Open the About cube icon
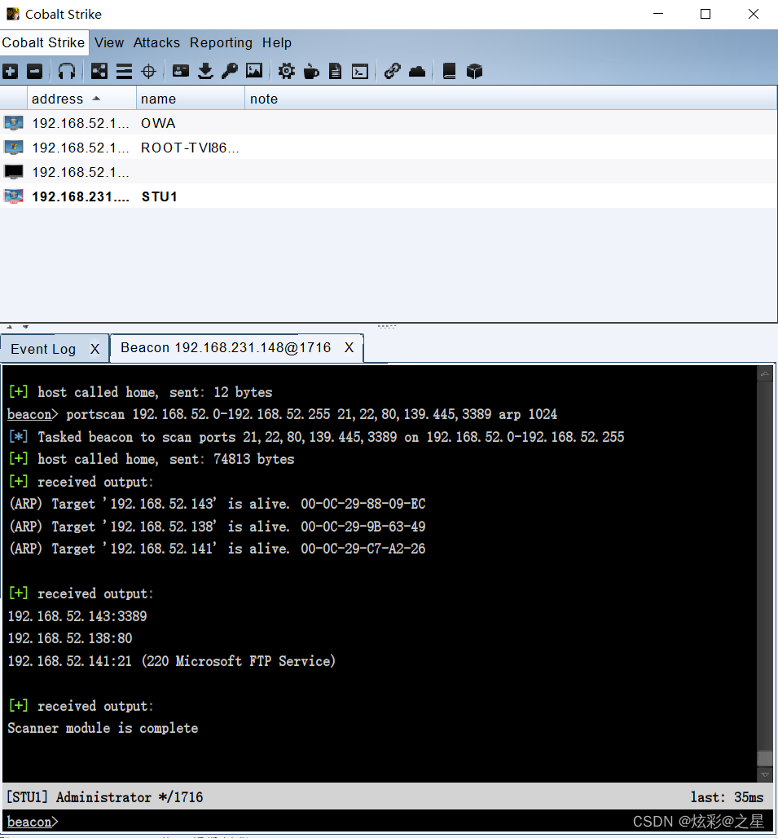The image size is (778, 838). click(474, 71)
